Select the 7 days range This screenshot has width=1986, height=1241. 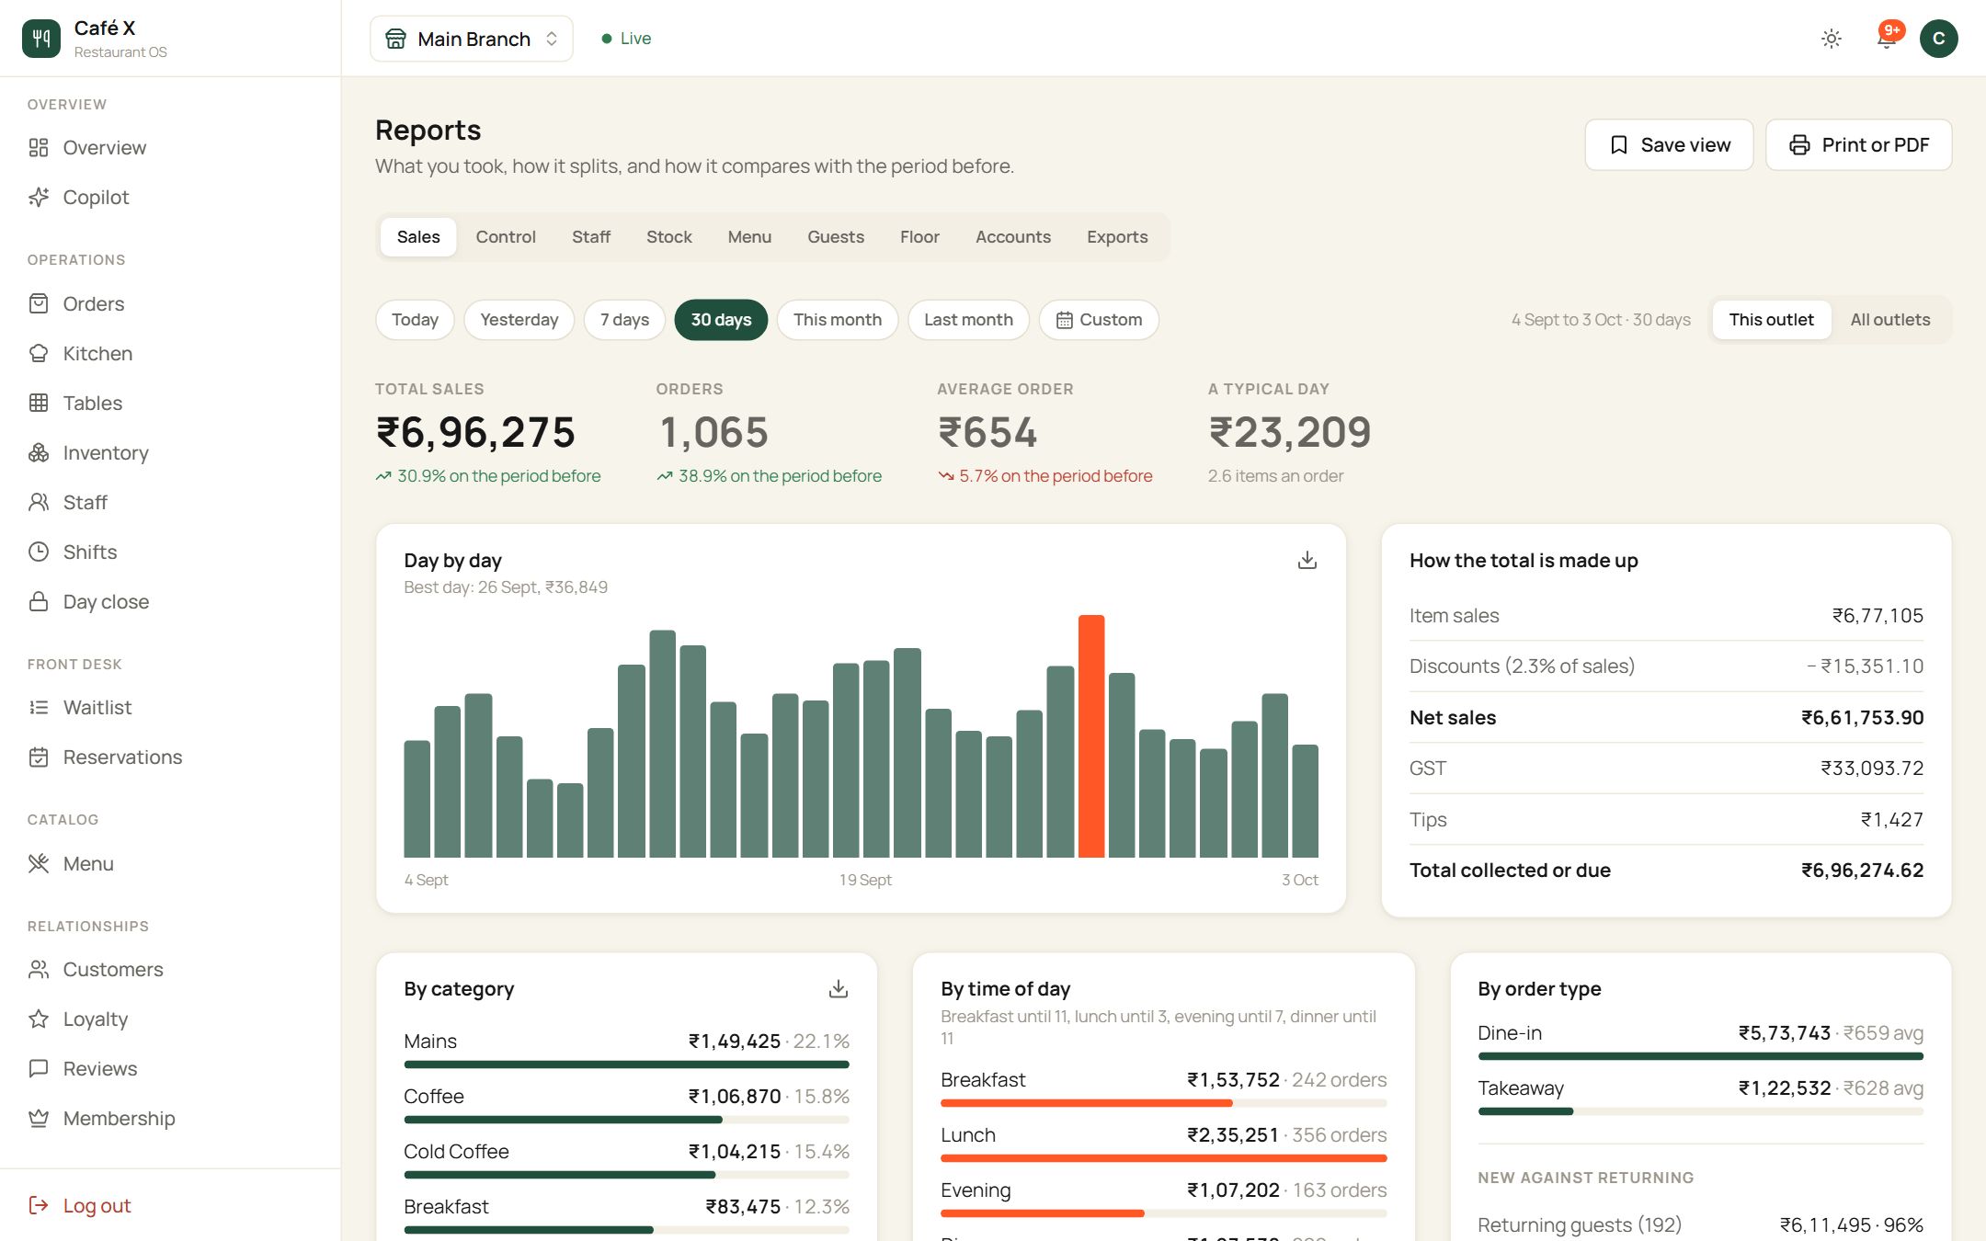625,320
